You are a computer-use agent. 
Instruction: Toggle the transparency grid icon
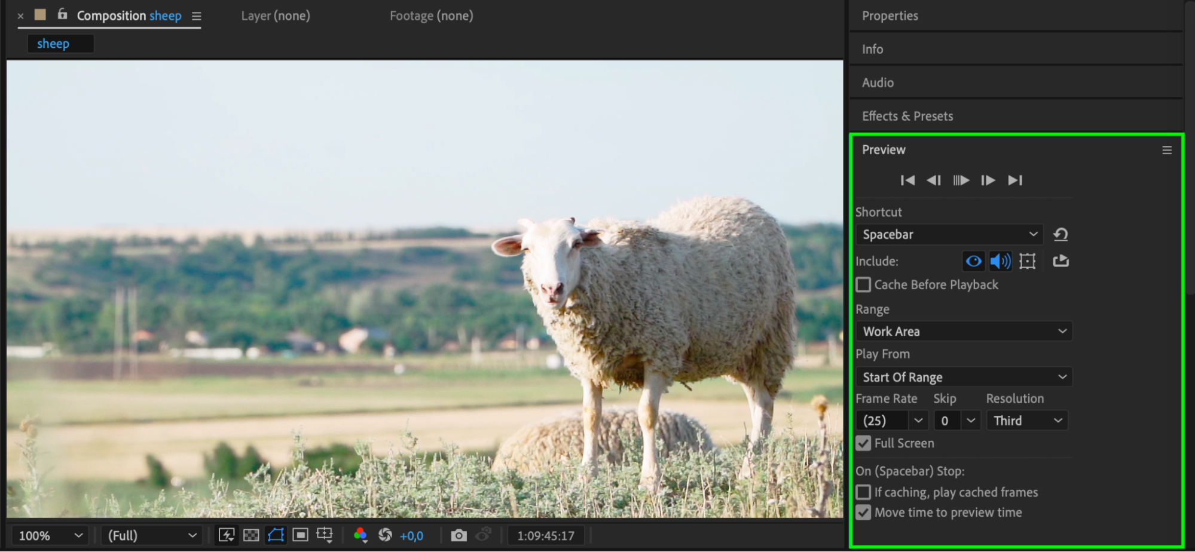point(251,535)
